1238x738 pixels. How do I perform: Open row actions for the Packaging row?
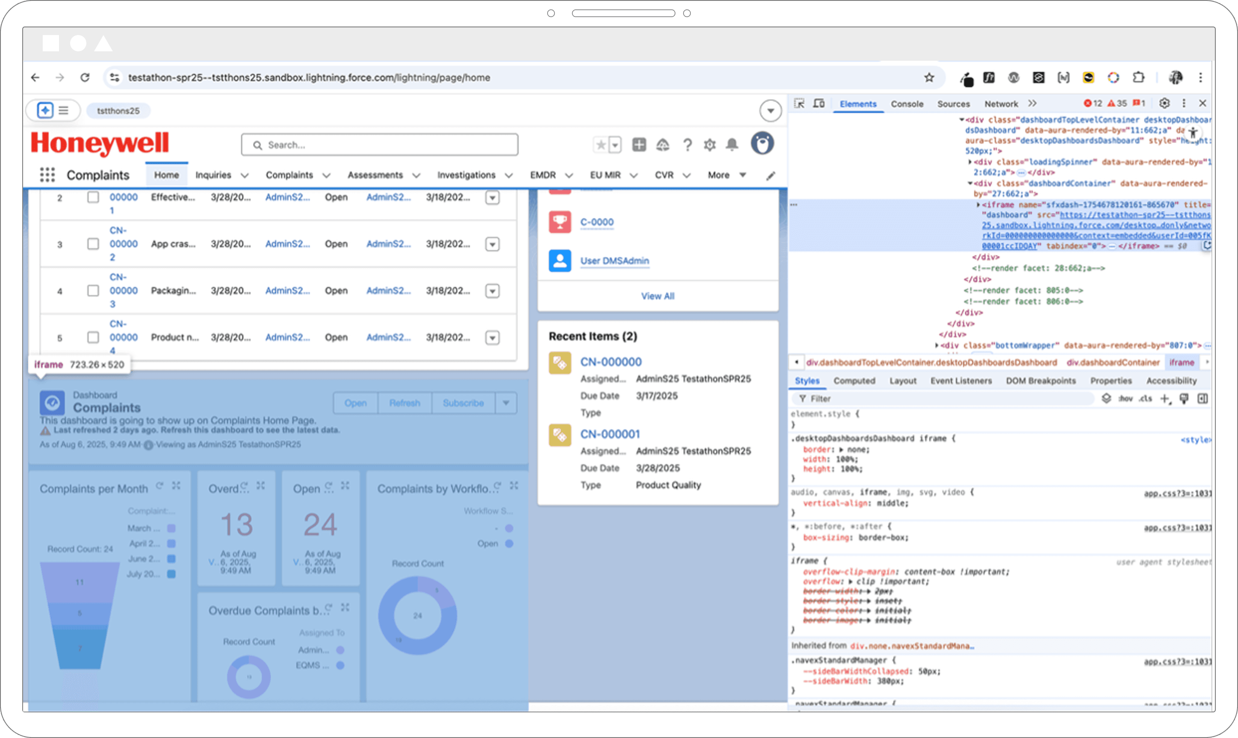(x=492, y=291)
